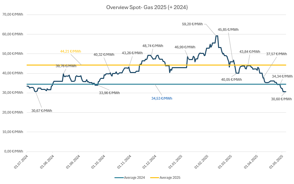
Task: Click the teal legend line swatch for Average 2024
Action: tap(119, 178)
